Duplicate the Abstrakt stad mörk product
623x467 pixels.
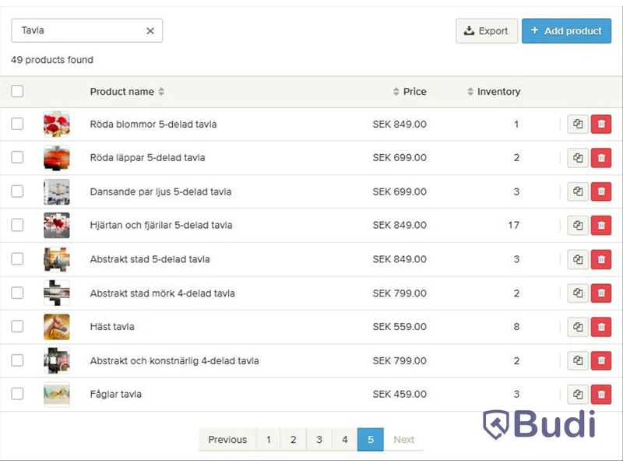point(578,293)
